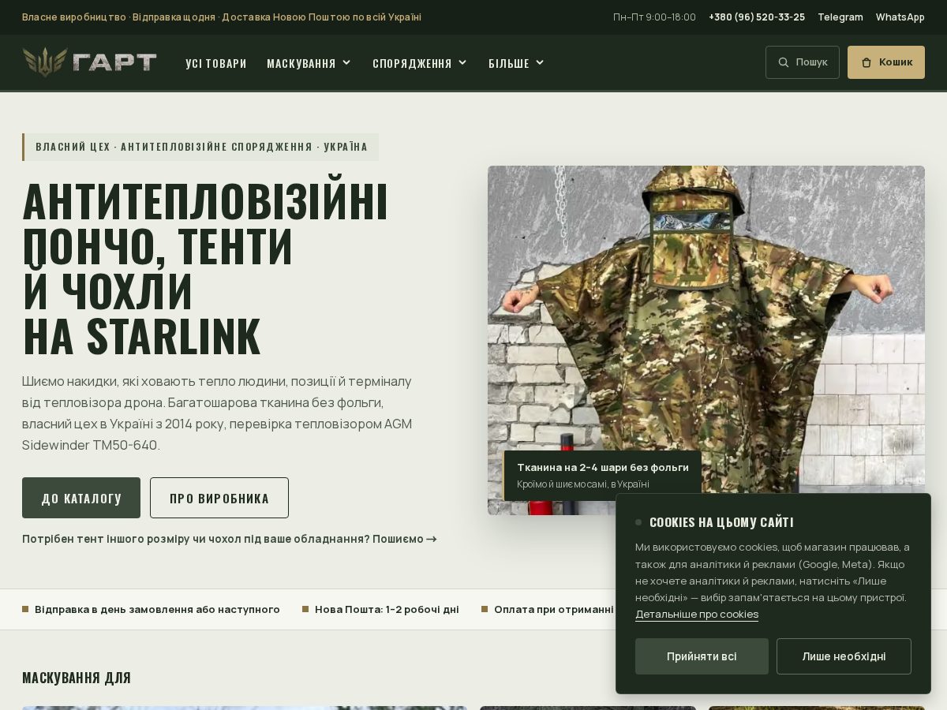Click "Оплата при отриманні" text
The width and height of the screenshot is (947, 710).
click(554, 610)
